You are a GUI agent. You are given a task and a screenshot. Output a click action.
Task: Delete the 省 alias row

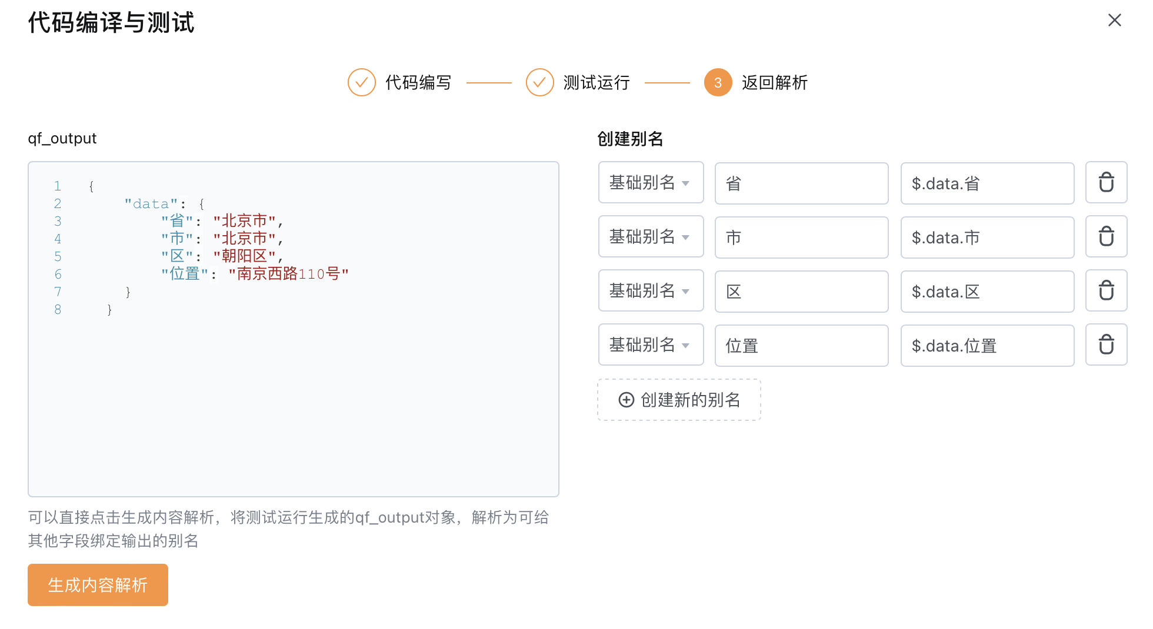tap(1106, 183)
